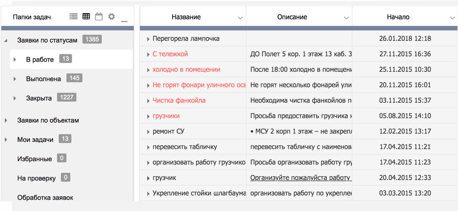
Task: Expand row 'Укрепление стойки шлагбаума'
Action: [148, 194]
